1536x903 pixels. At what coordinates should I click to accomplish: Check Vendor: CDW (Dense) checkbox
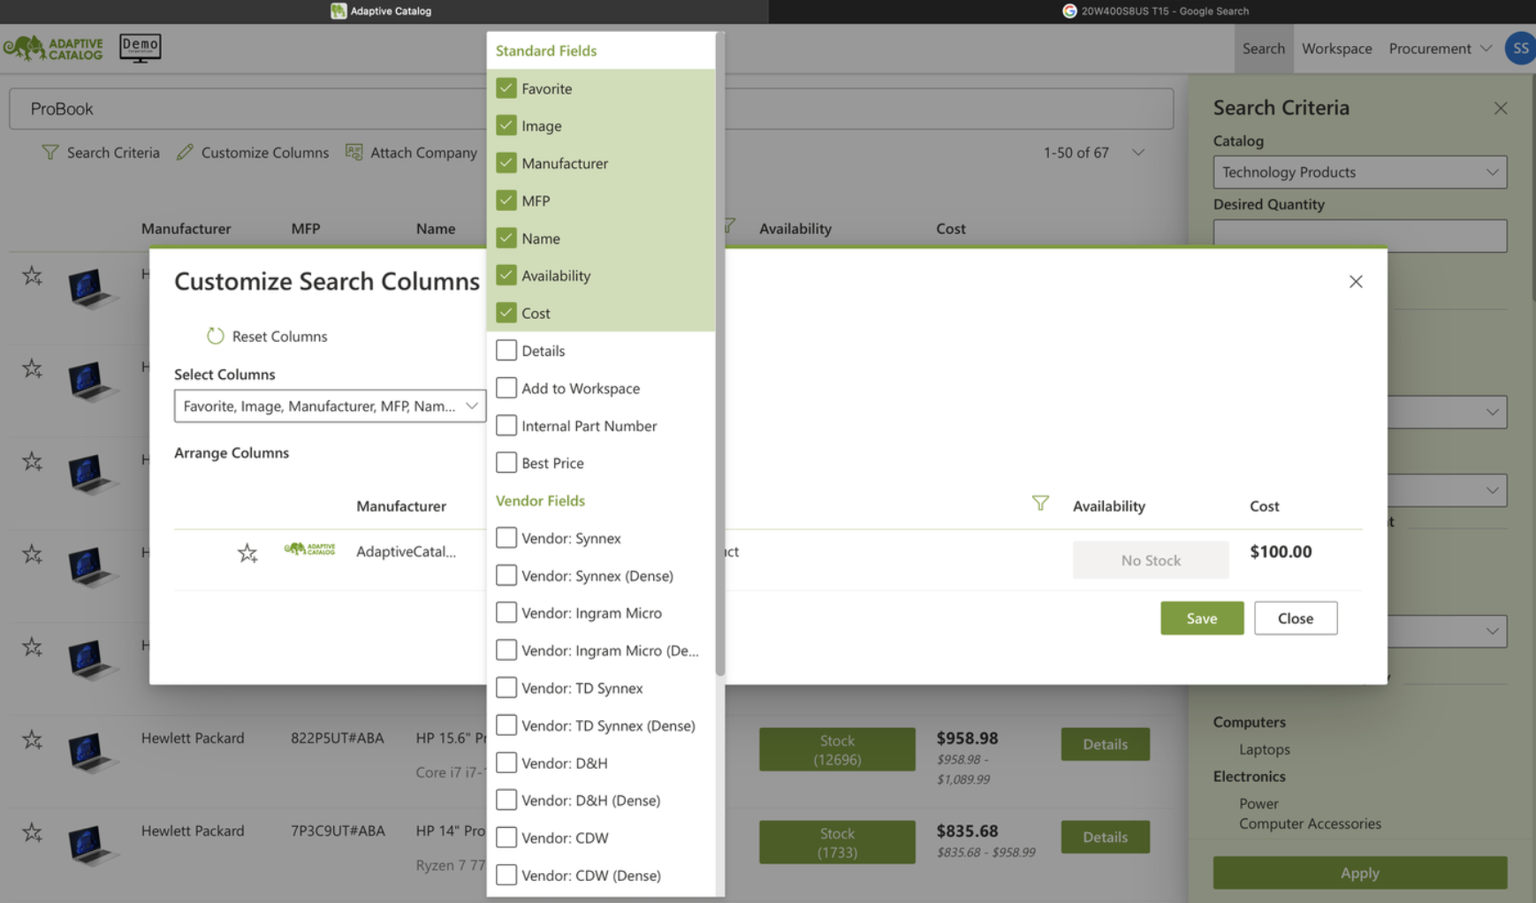tap(506, 875)
